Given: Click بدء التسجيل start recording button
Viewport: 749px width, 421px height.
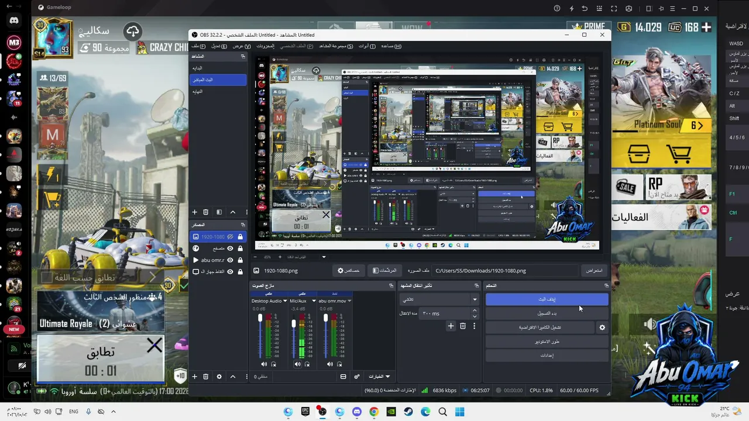Looking at the screenshot, I should coord(547,313).
